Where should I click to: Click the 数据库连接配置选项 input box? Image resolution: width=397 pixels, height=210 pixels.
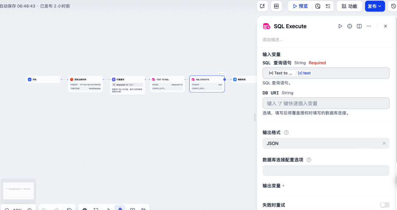(326, 170)
